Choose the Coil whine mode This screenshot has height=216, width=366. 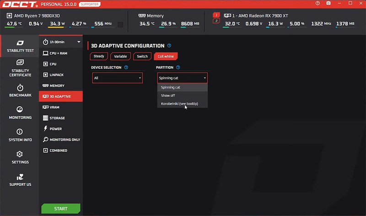(x=166, y=56)
